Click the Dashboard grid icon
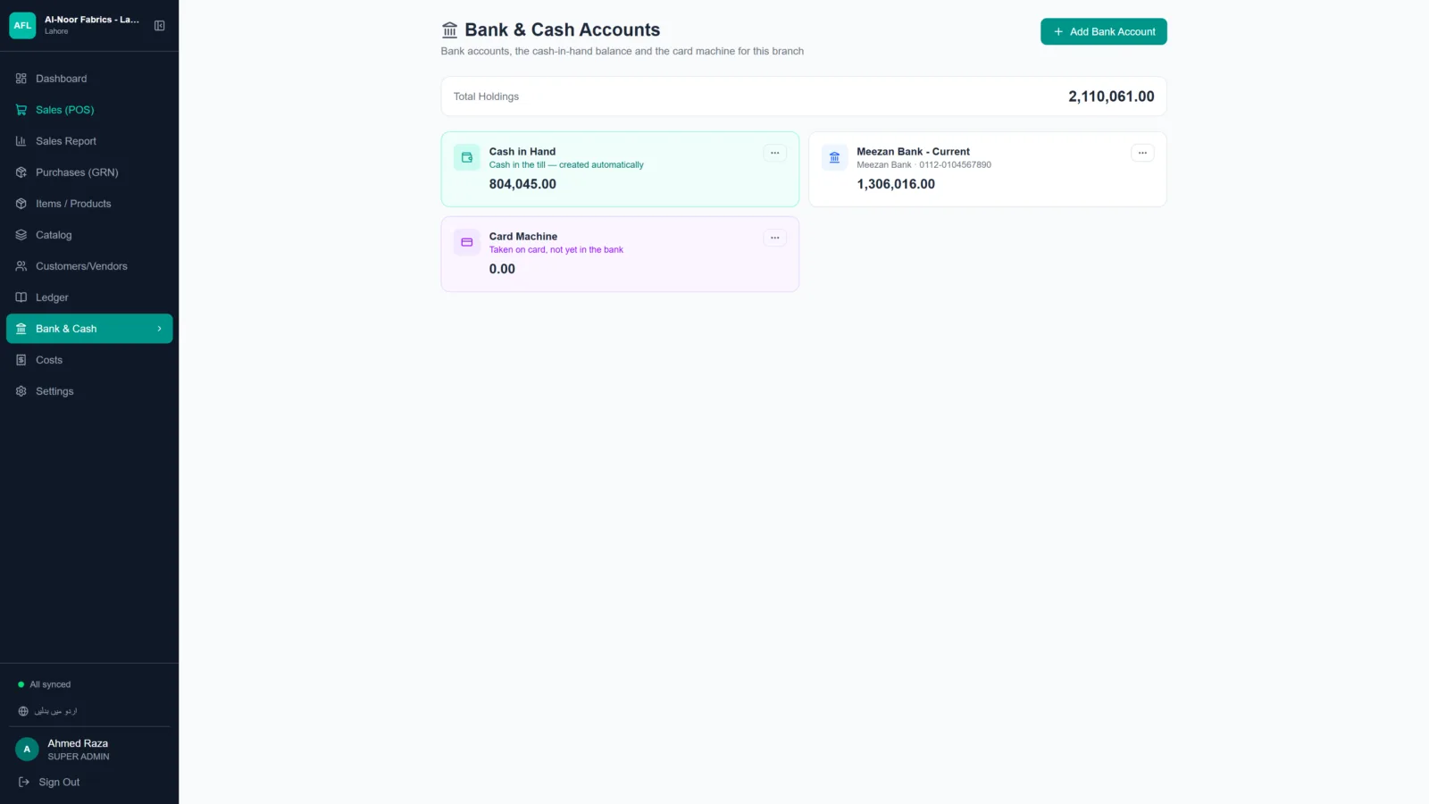1429x804 pixels. pos(21,79)
